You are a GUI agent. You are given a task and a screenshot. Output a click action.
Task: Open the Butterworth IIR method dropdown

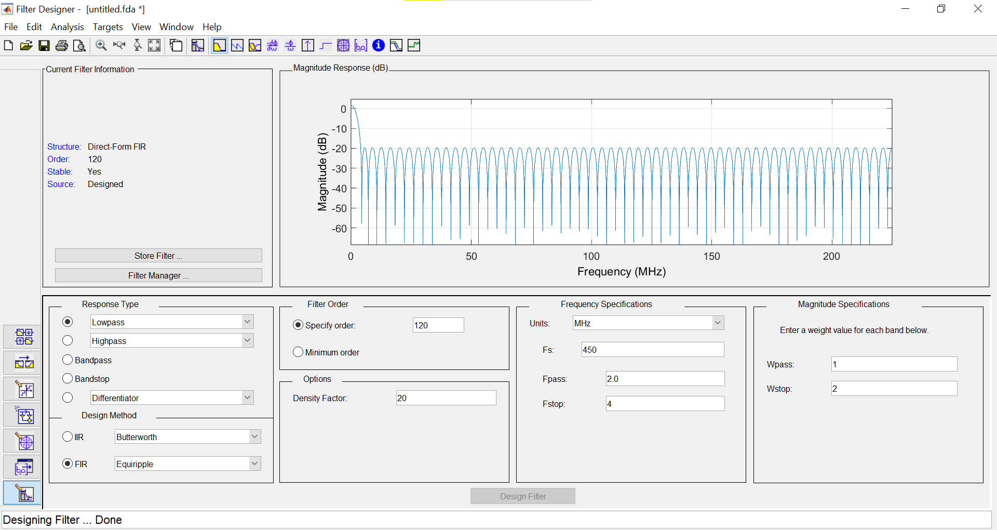[255, 436]
